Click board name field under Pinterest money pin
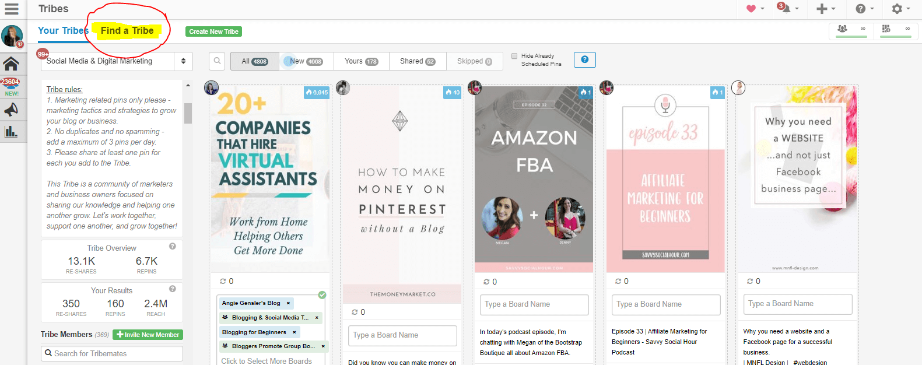922x365 pixels. point(402,335)
